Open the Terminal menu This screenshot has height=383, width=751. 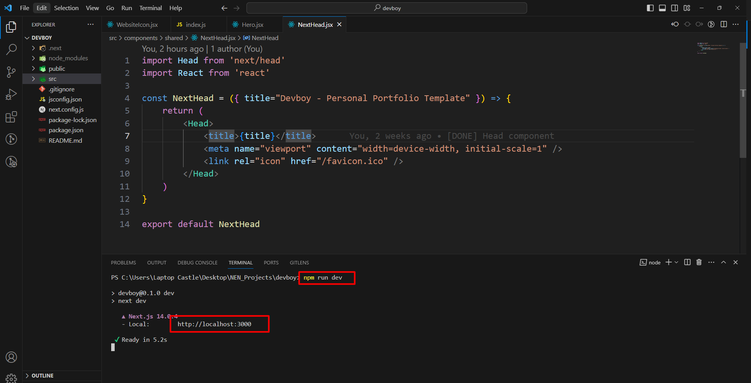(x=150, y=8)
